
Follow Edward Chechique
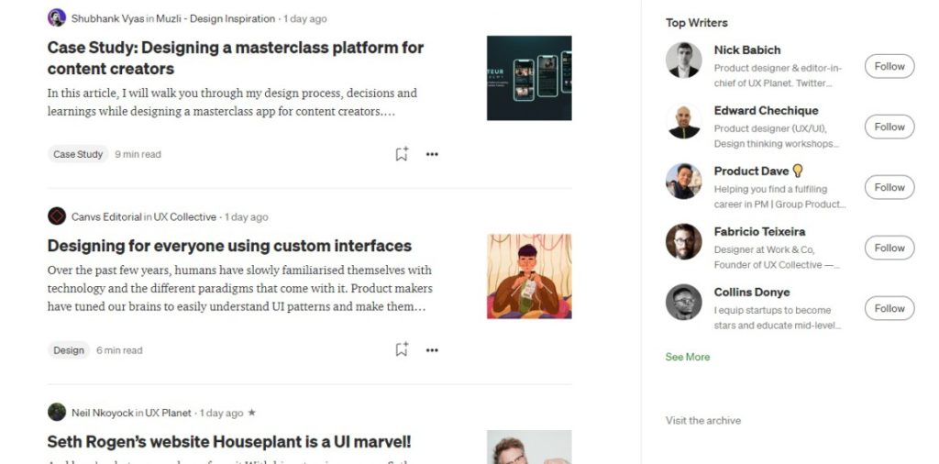coord(889,127)
